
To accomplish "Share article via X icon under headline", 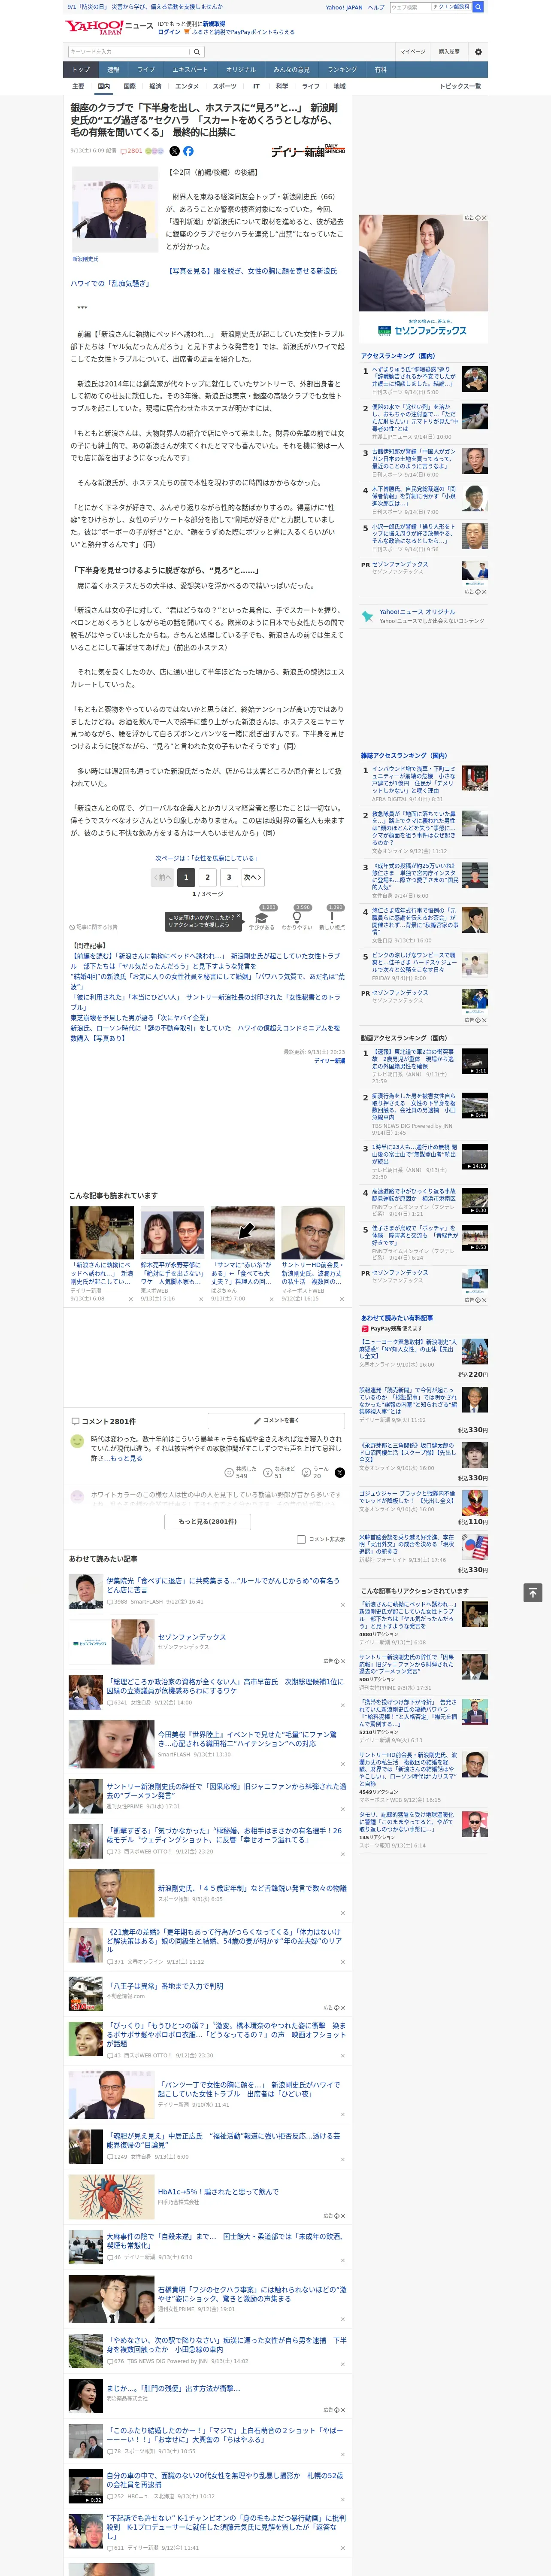I will [174, 151].
